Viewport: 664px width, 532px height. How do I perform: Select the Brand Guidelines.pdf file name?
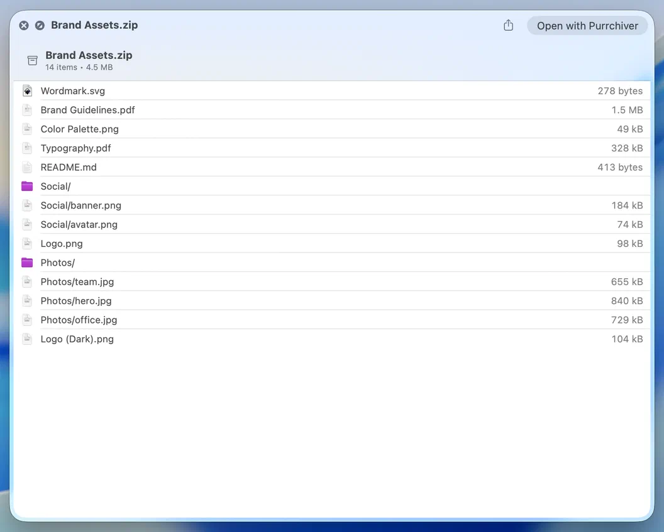click(87, 110)
